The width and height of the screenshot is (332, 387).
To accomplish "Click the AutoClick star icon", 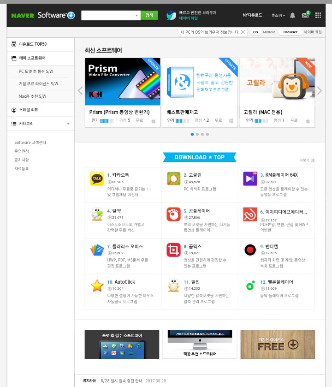I will click(x=96, y=286).
